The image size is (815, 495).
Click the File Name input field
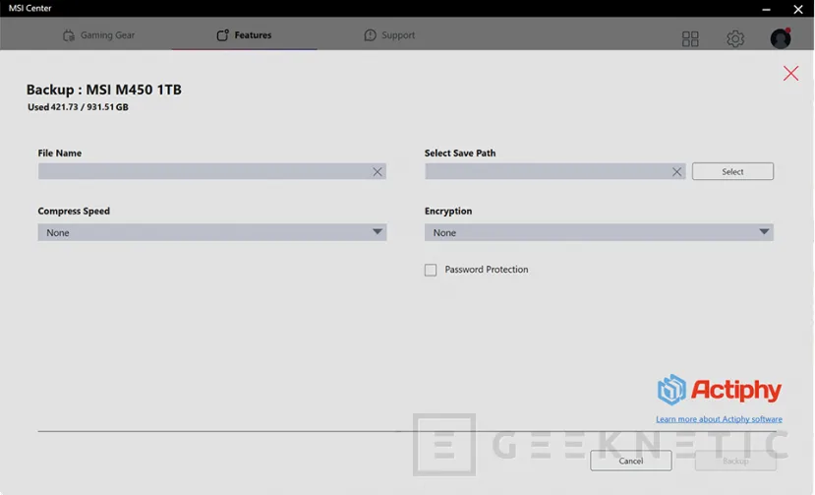tap(212, 171)
